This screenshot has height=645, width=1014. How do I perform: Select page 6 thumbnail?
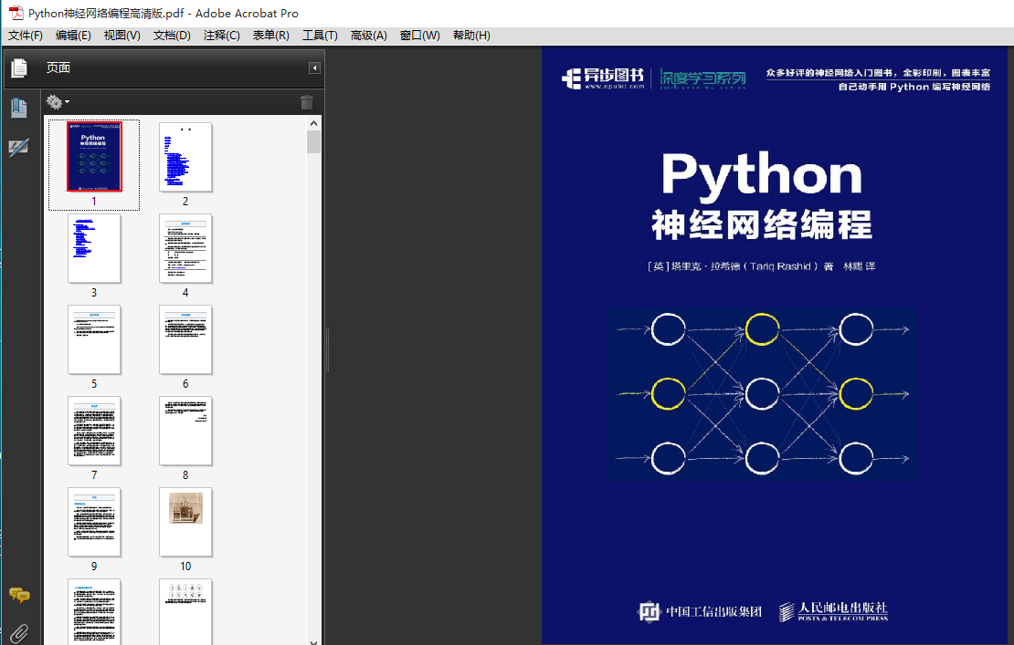point(185,339)
